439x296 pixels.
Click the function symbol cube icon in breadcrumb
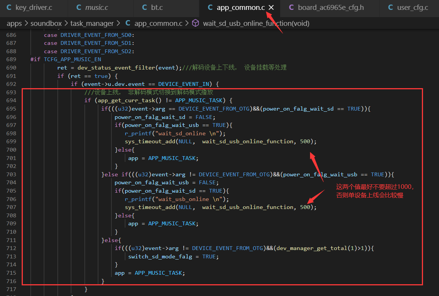click(196, 23)
